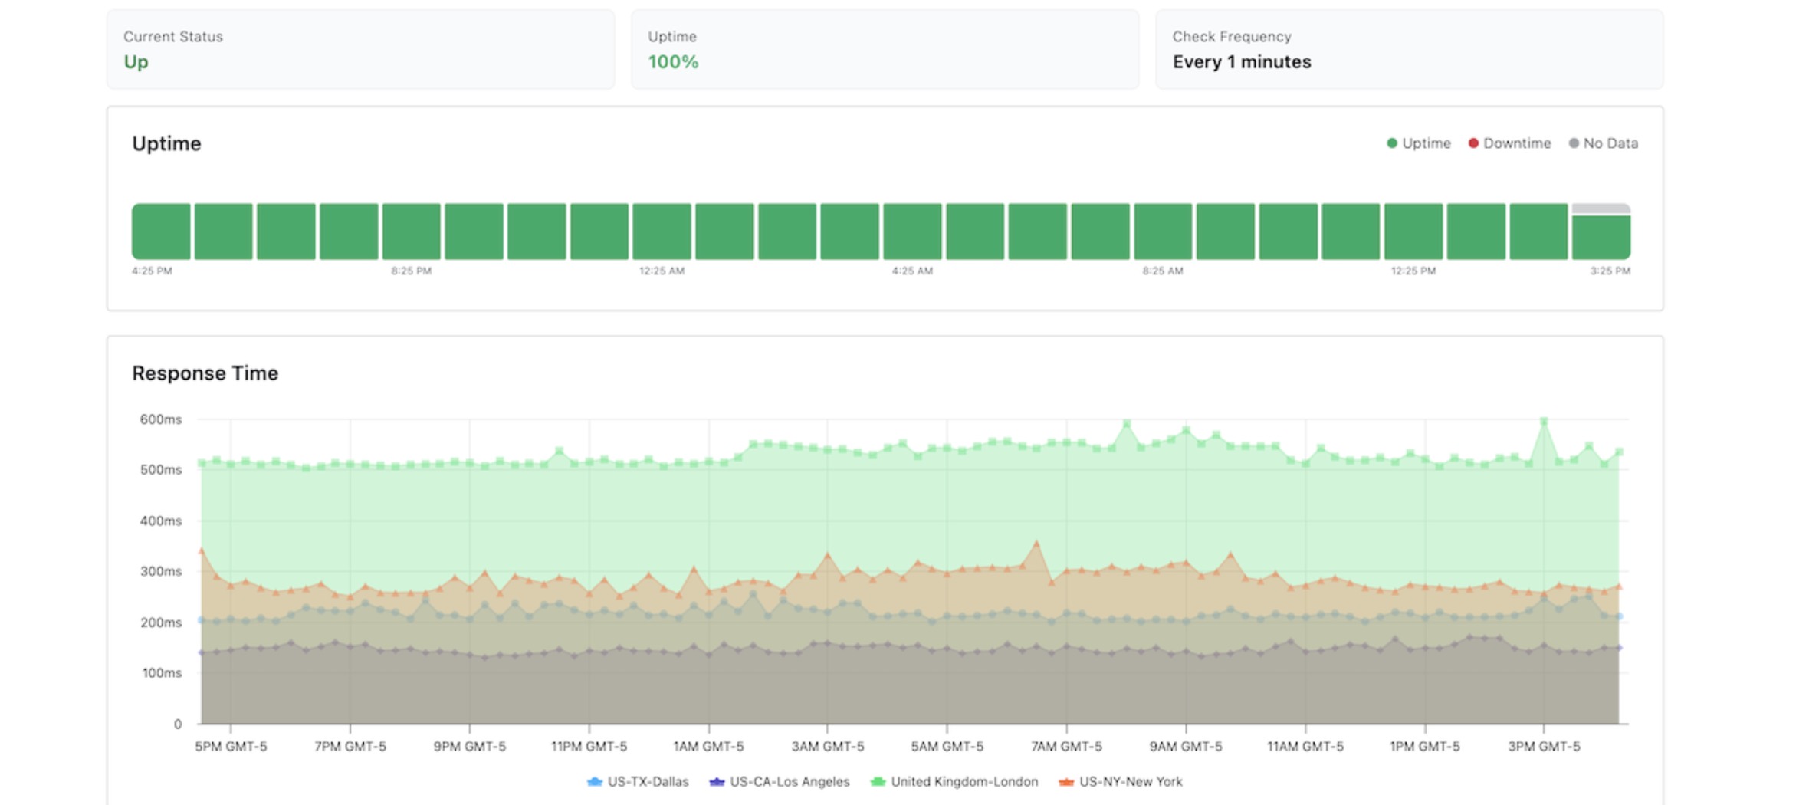Screen dimensions: 1809x805
Task: Select the uptime bar above 12:25 AM
Action: (662, 232)
